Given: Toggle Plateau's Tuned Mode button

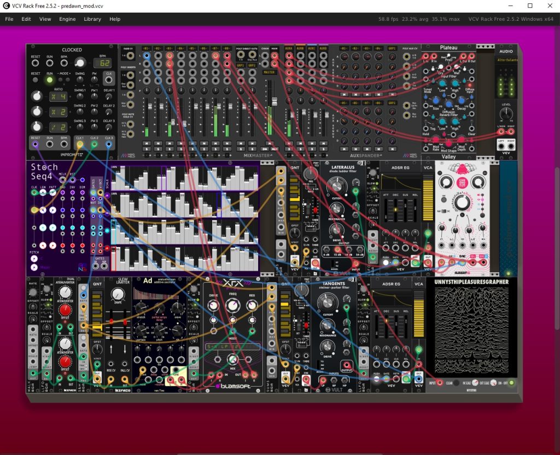Looking at the screenshot, I should tap(427, 86).
